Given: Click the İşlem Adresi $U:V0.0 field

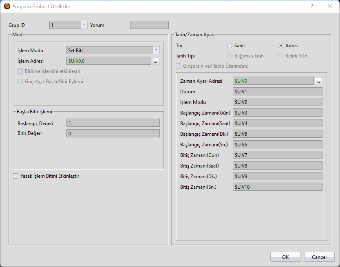Looking at the screenshot, I should coord(109,61).
